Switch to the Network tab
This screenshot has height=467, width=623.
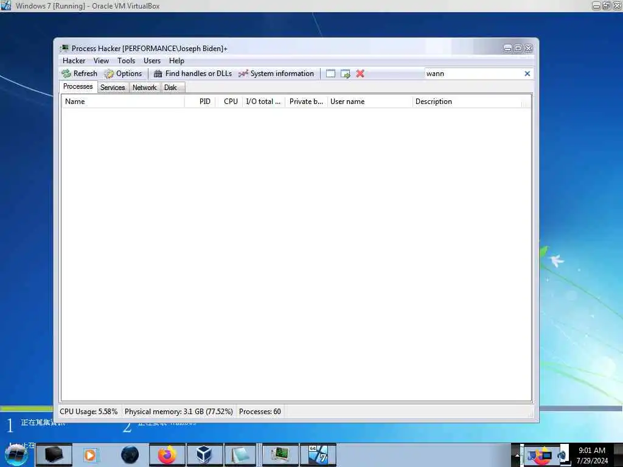click(x=145, y=88)
